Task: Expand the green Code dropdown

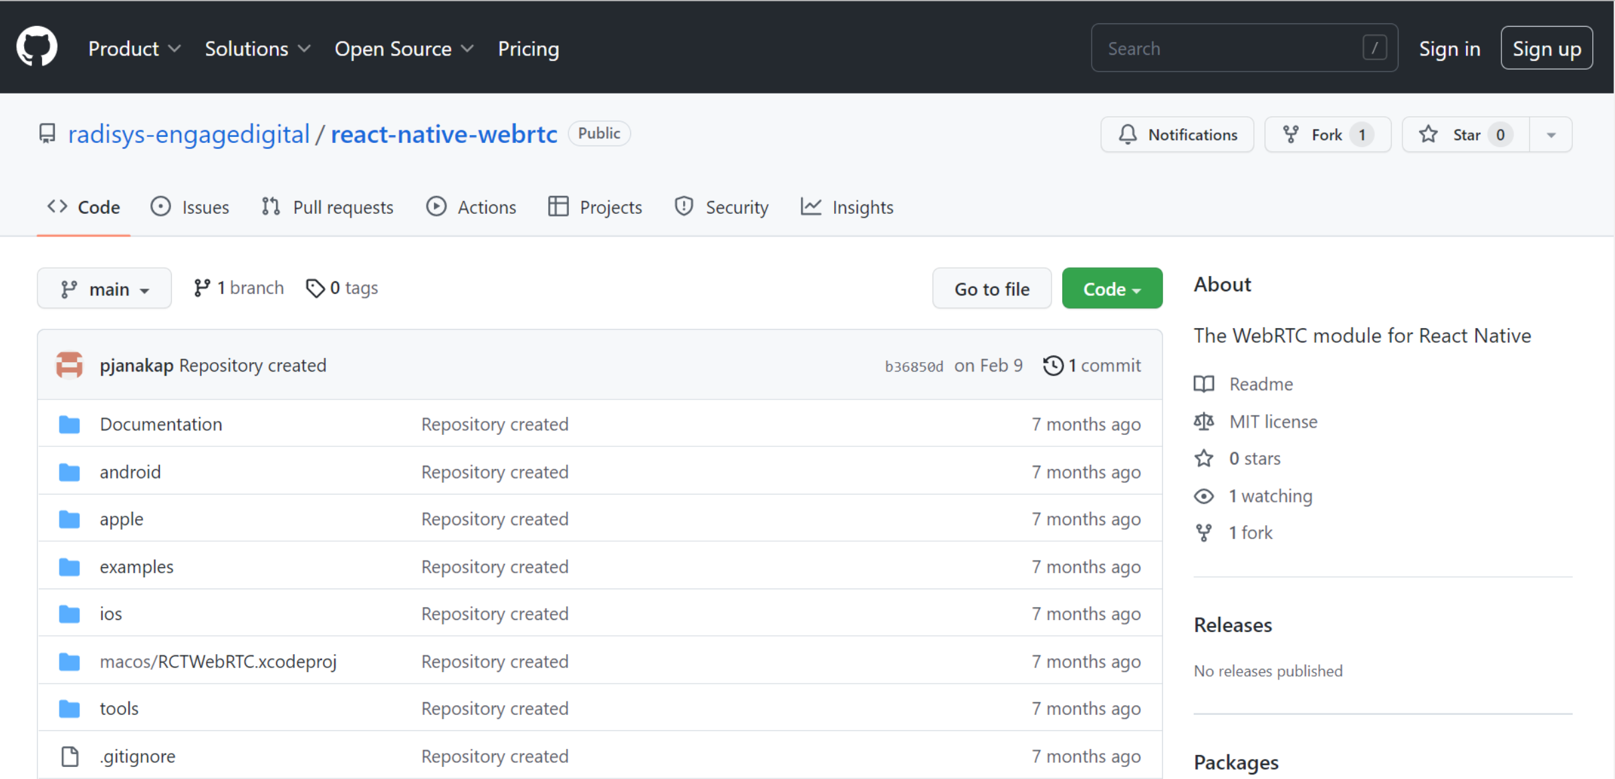Action: coord(1112,289)
